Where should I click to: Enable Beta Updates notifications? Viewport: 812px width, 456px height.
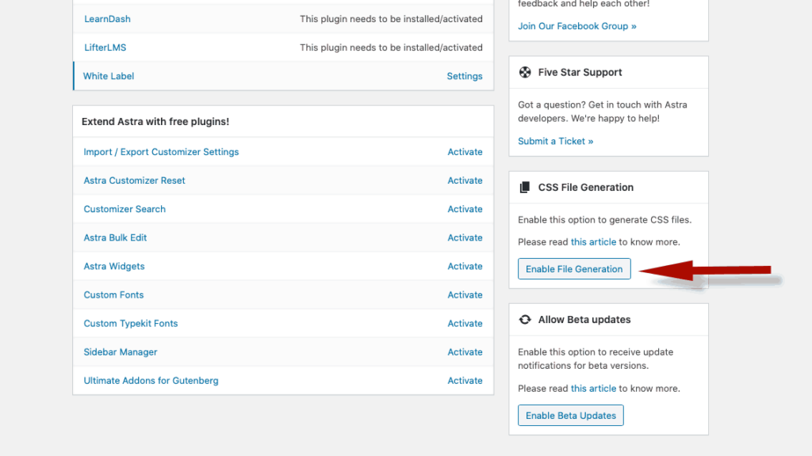click(570, 415)
